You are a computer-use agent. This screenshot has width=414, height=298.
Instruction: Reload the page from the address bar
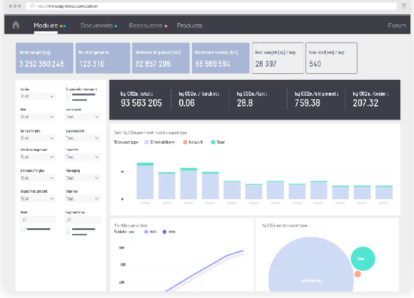(32, 6)
